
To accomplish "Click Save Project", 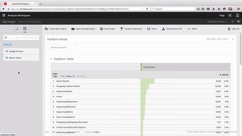I will pos(107,29).
